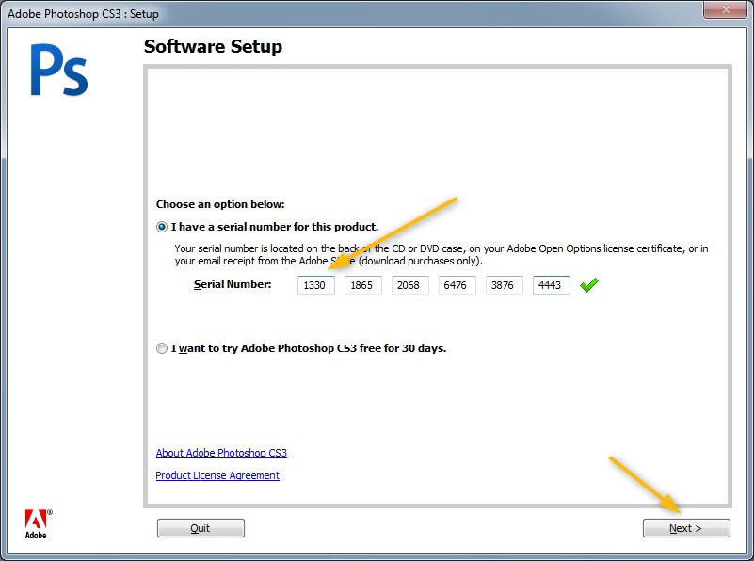Click the serial field showing 1865
Viewport: 754px width, 561px height.
tap(362, 284)
